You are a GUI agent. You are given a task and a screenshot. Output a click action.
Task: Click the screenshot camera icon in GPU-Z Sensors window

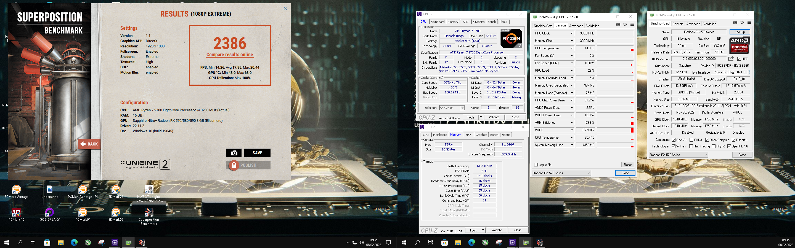(618, 24)
